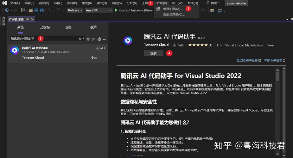The image size is (293, 158).
Task: Open the 测试(S) menu
Action: click(117, 3)
